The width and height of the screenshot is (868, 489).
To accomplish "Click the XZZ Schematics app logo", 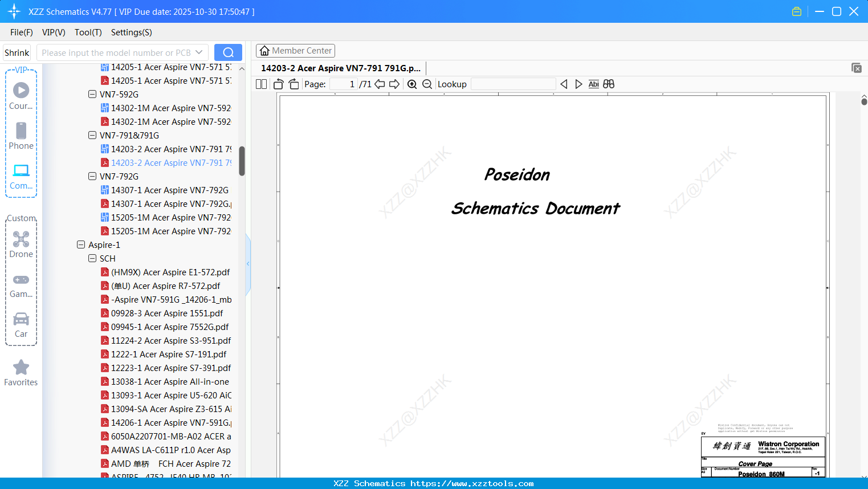I will pyautogui.click(x=14, y=11).
